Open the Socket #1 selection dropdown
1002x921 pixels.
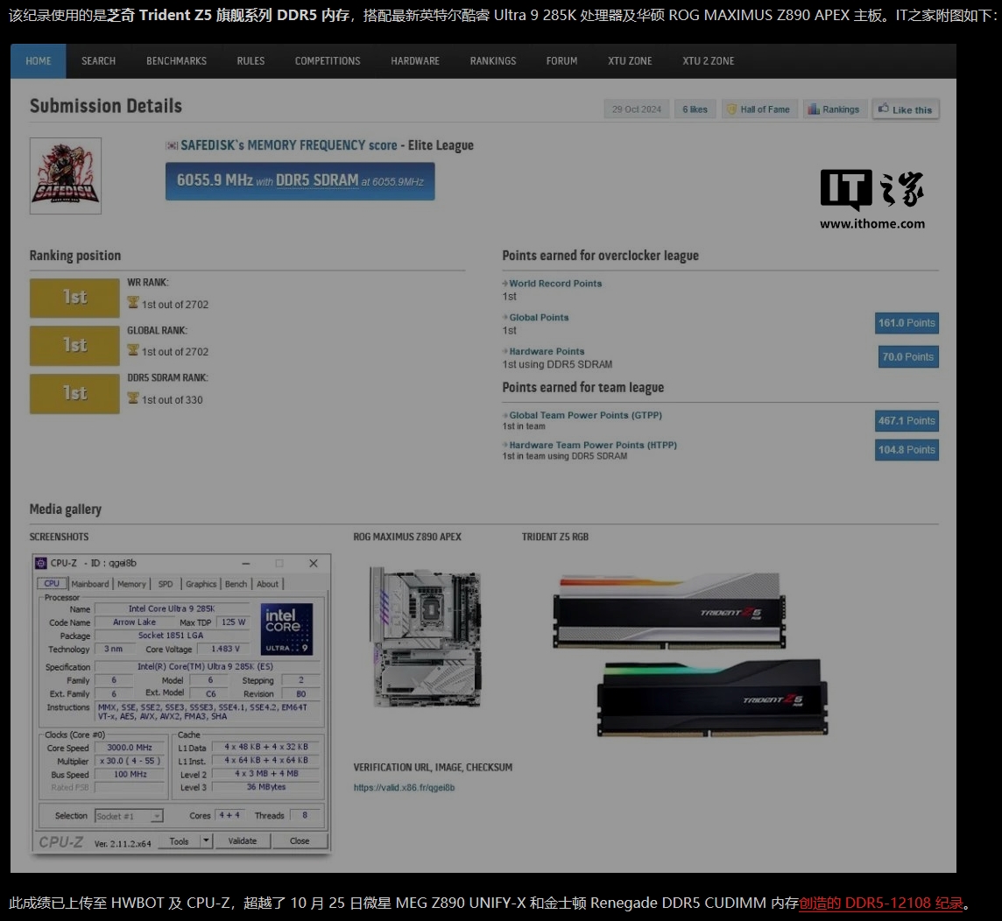coord(129,816)
